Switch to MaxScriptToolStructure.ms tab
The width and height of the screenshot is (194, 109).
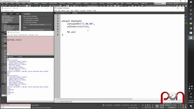pyautogui.click(x=63, y=13)
